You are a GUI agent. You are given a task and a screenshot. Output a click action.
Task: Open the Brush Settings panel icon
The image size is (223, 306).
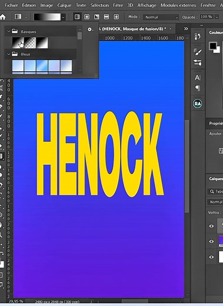198,63
